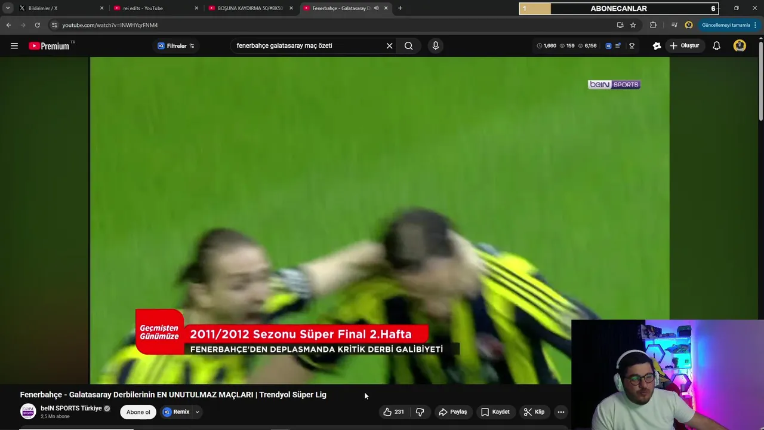The height and width of the screenshot is (430, 764).
Task: Open beIN SPORTS Türkiye channel avatar
Action: pos(28,411)
